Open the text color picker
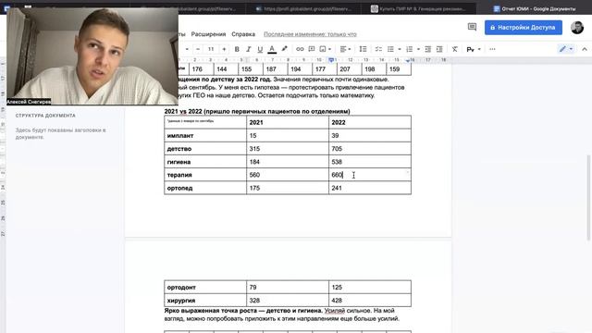 tap(272, 49)
